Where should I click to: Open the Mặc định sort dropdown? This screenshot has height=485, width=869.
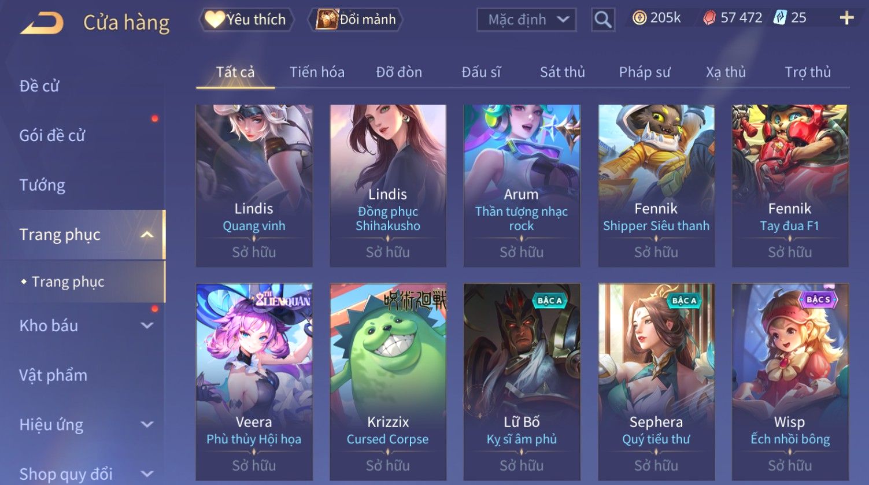(x=526, y=20)
